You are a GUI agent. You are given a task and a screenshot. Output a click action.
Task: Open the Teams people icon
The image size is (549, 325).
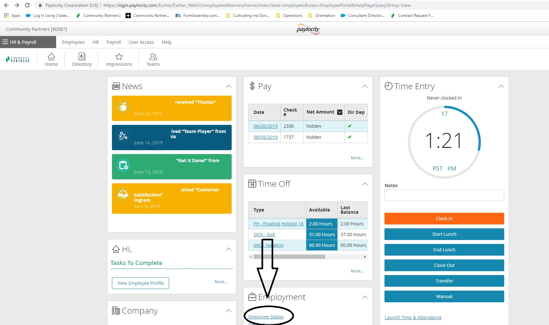click(153, 57)
